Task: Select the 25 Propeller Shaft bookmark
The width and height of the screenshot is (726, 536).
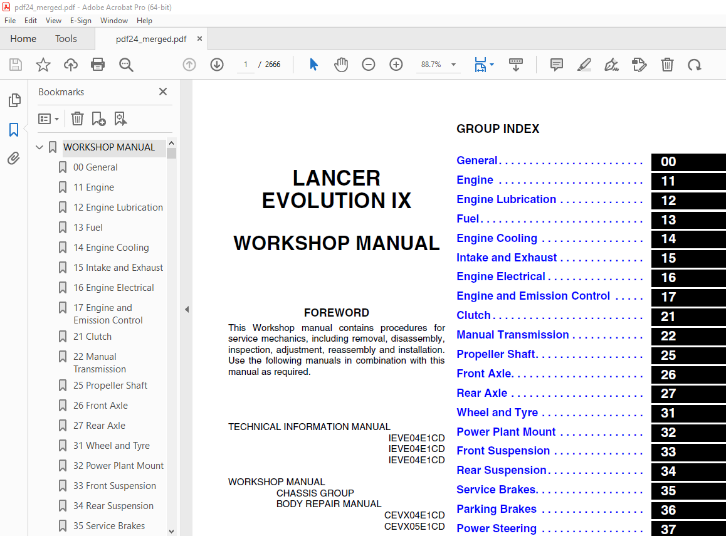Action: click(110, 385)
